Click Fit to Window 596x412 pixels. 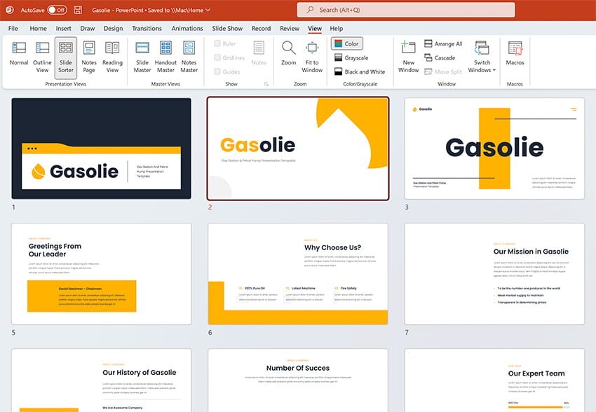click(312, 56)
